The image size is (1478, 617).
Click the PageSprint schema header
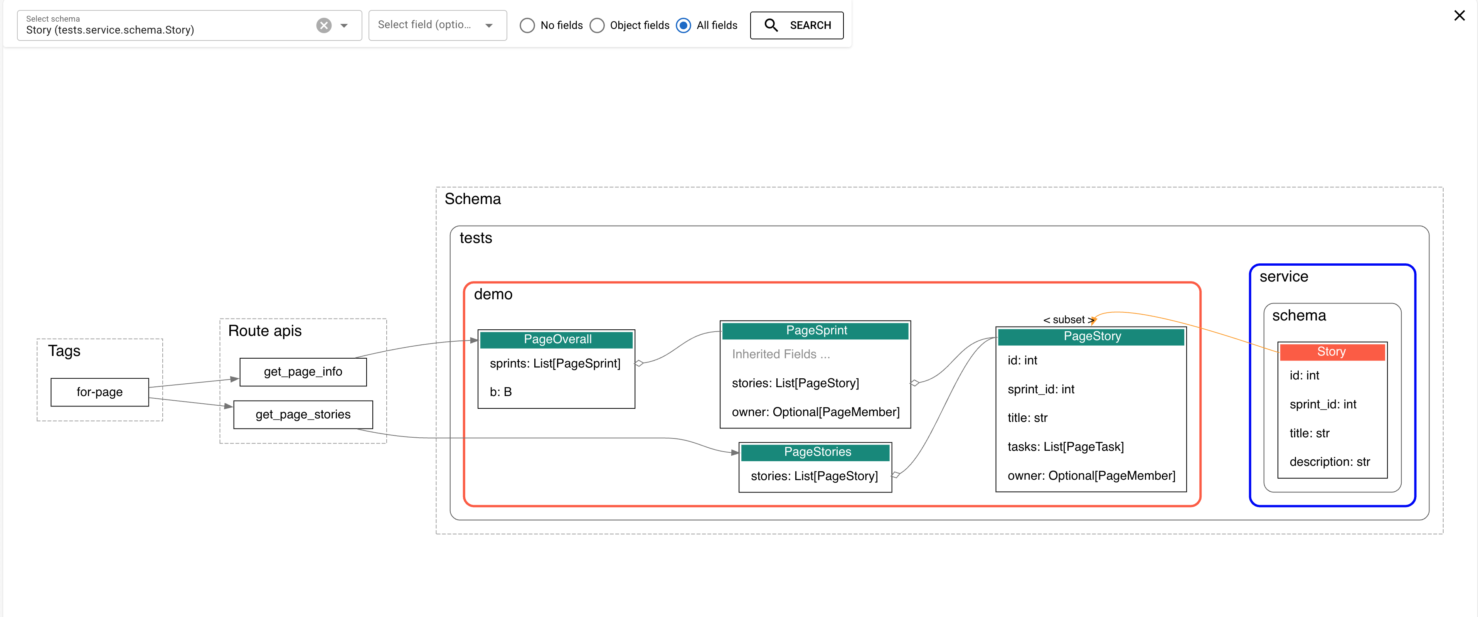(x=815, y=330)
